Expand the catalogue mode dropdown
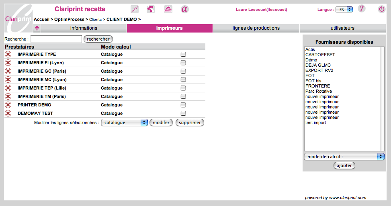The height and width of the screenshot is (206, 391). coord(125,122)
